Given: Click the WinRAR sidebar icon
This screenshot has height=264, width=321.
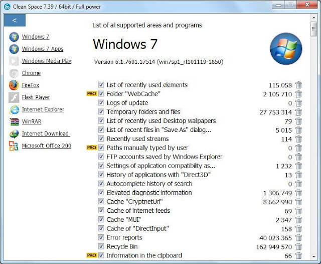Looking at the screenshot, I should (14, 121).
